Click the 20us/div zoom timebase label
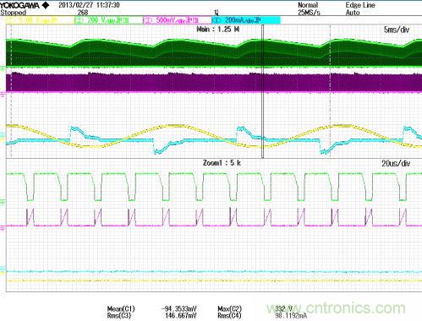The image size is (422, 321). tap(396, 163)
